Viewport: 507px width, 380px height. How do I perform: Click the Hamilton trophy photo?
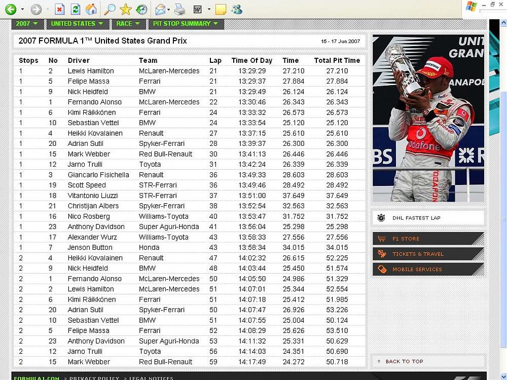click(428, 118)
